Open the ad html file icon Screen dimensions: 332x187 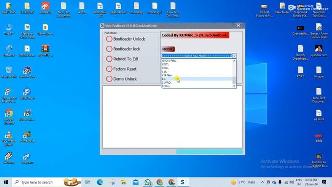[x=319, y=115]
